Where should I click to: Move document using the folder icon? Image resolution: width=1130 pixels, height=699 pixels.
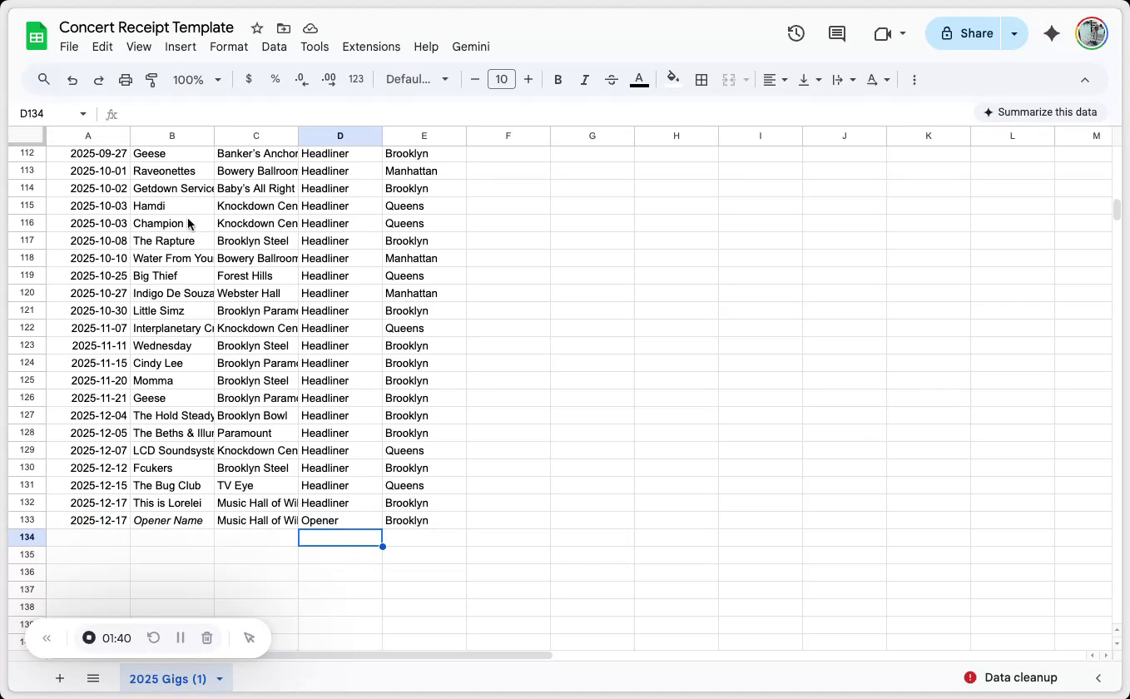point(284,28)
